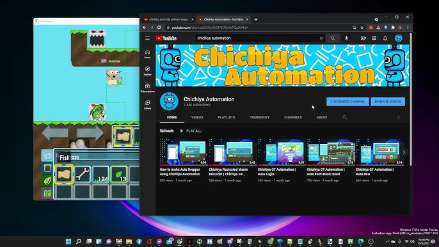Click the taskbar clock and date
This screenshot has height=247, width=439.
point(424,241)
